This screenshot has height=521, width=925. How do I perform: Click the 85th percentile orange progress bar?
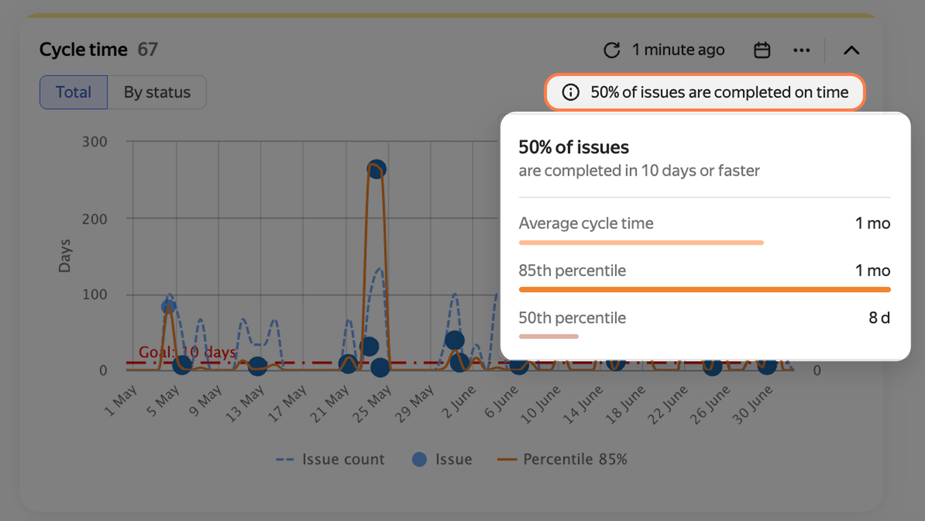click(x=705, y=290)
